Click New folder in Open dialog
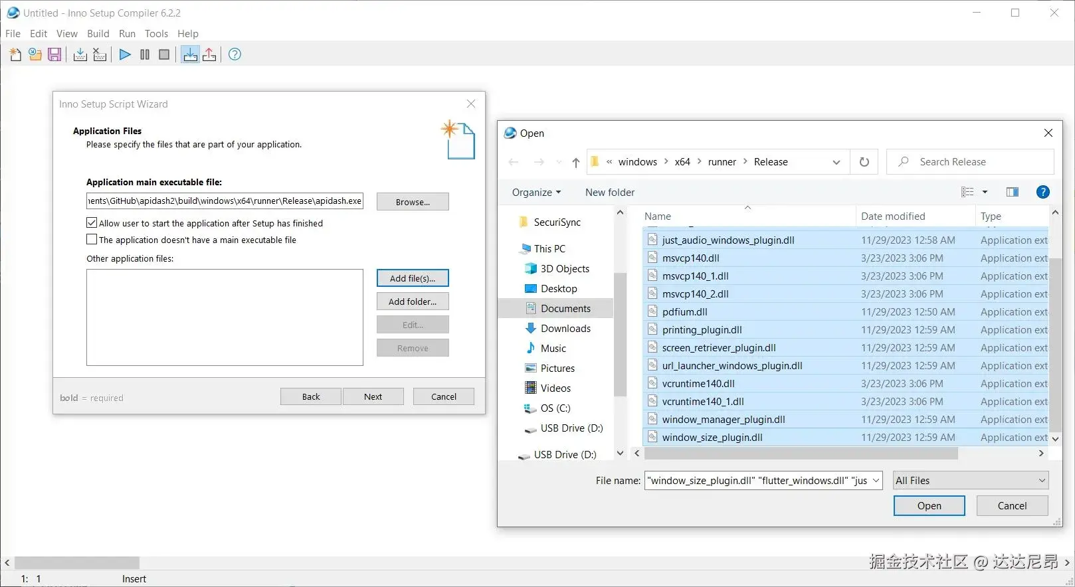Viewport: 1075px width, 587px height. pyautogui.click(x=610, y=193)
